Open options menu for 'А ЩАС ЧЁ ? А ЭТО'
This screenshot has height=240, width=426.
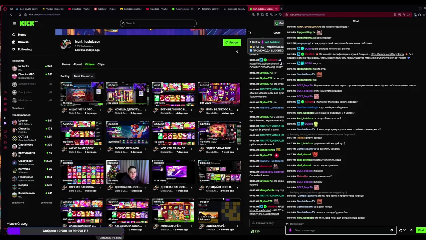click(100, 110)
